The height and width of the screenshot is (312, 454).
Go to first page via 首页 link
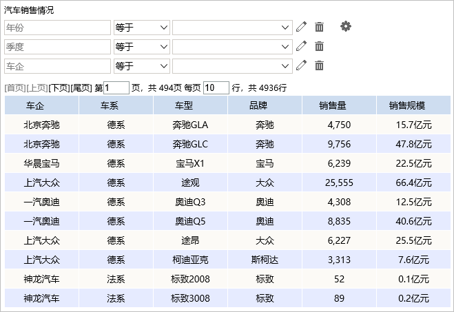coord(15,87)
